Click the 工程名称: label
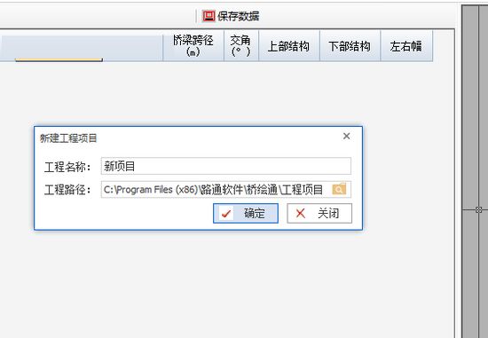The height and width of the screenshot is (338, 488). (67, 167)
